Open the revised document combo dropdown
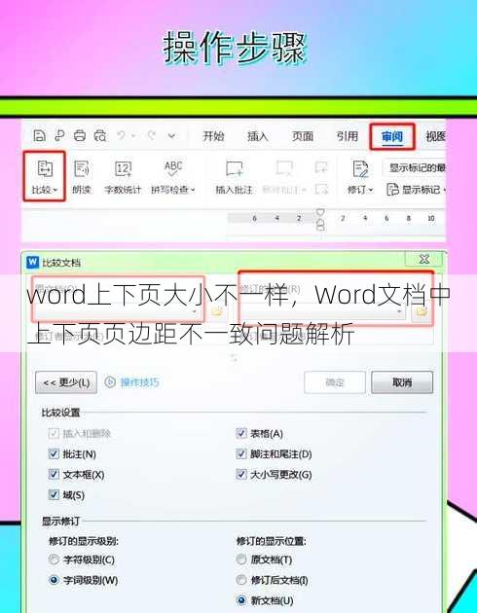The width and height of the screenshot is (477, 613). coord(399,311)
